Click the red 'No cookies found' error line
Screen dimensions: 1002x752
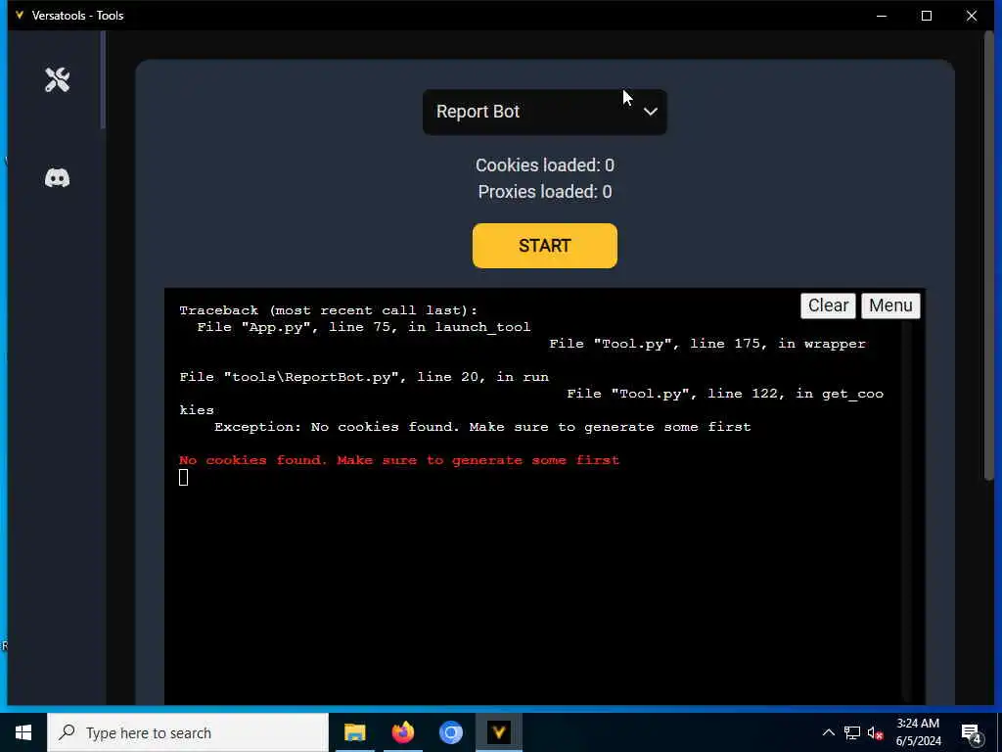pos(399,460)
